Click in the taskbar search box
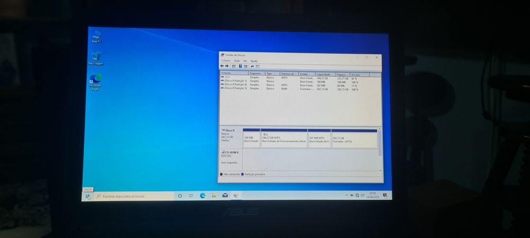Screen dimensions: 530x238 tap(134, 196)
